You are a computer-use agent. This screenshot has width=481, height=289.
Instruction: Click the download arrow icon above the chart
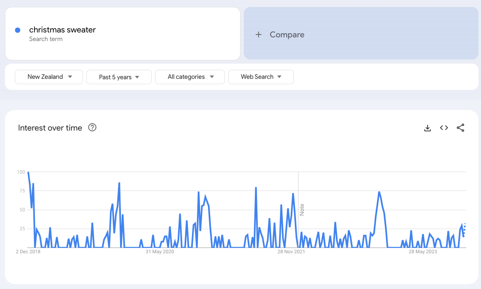click(x=428, y=128)
